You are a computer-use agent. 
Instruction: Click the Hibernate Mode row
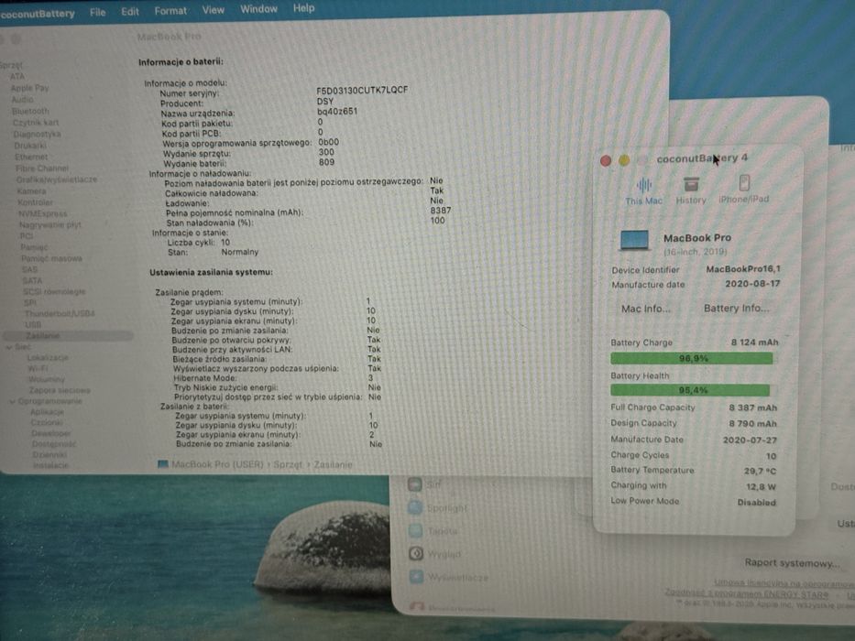point(274,377)
